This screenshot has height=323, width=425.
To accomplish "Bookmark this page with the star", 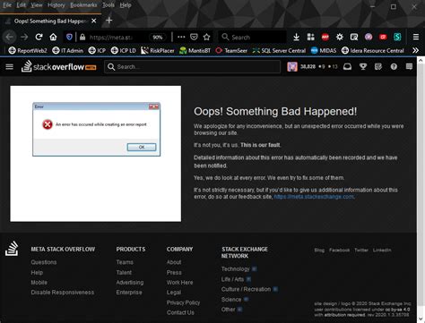I will click(206, 37).
